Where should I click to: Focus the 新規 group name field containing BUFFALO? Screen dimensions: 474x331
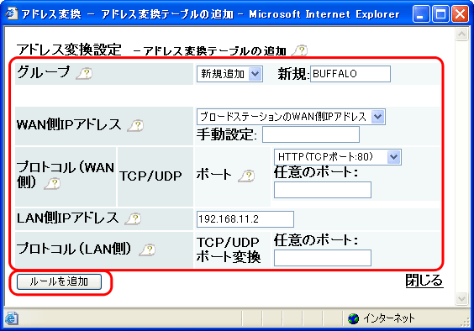(350, 74)
